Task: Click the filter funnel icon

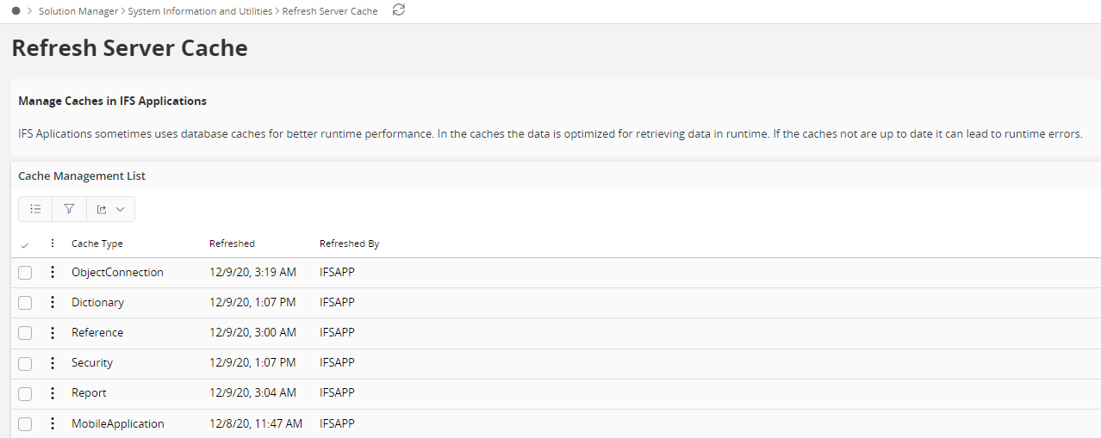Action: (x=70, y=209)
